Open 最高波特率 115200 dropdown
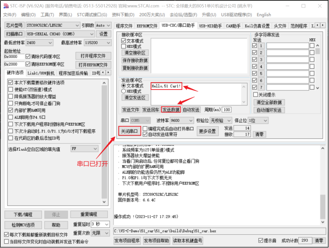The image size is (329, 248). pyautogui.click(x=98, y=43)
